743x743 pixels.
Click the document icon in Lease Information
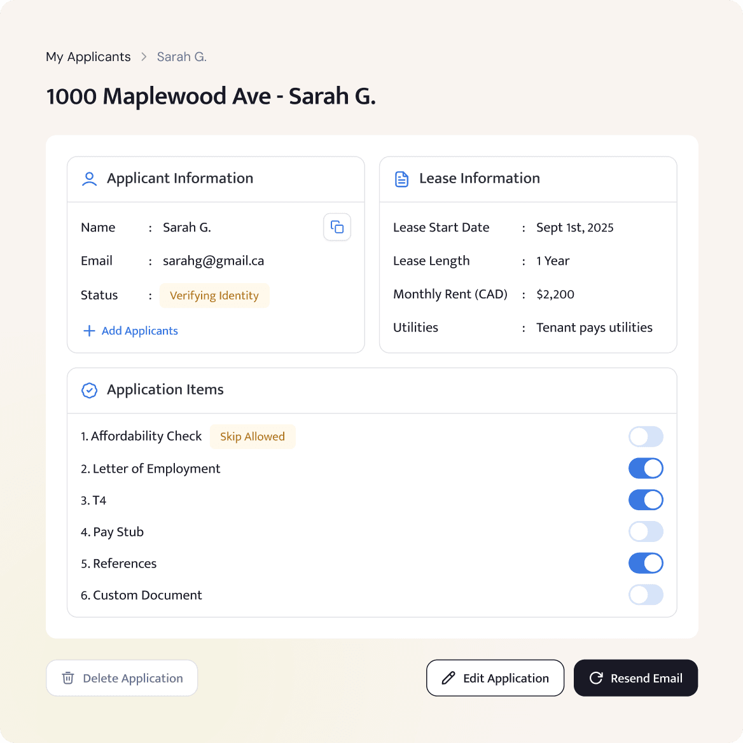[x=401, y=179]
